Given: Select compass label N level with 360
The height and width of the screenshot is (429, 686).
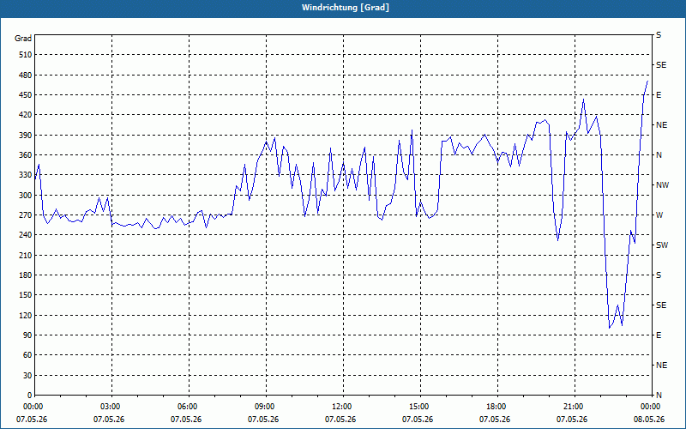Looking at the screenshot, I should coord(659,155).
